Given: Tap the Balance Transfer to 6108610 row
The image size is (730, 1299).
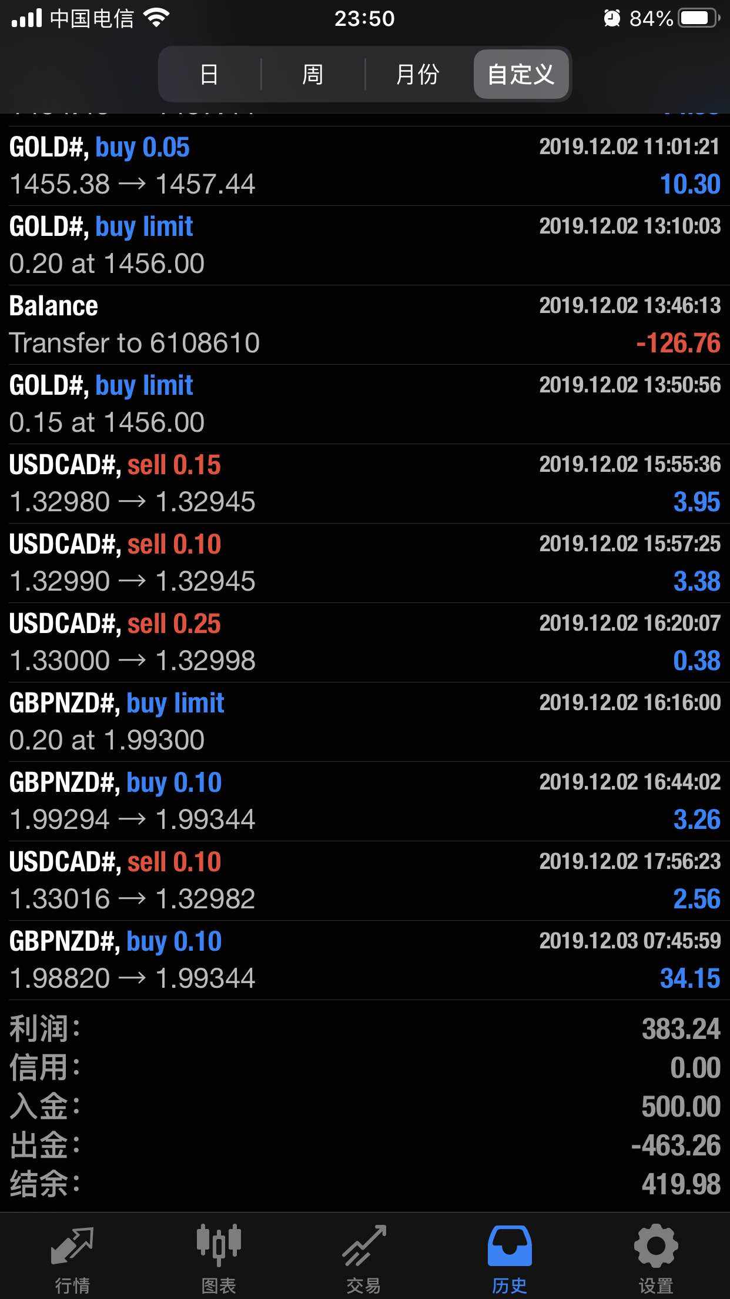Looking at the screenshot, I should pyautogui.click(x=364, y=325).
